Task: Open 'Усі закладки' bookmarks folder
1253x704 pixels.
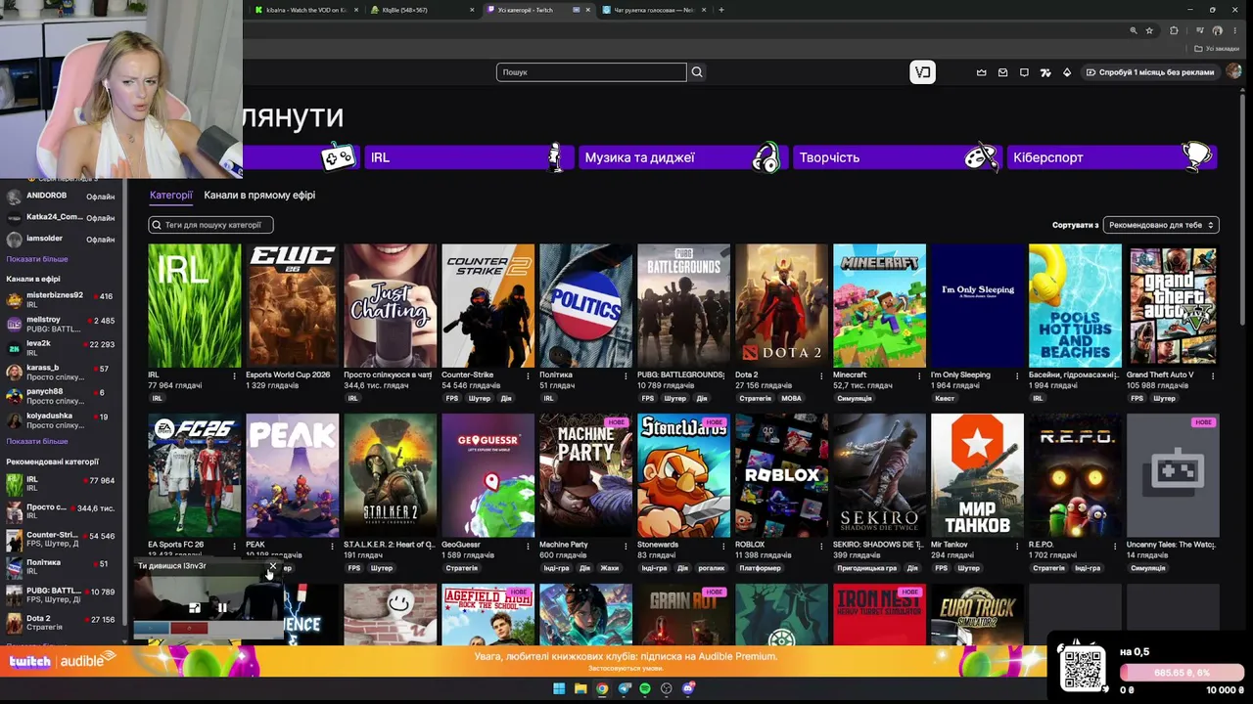Action: [1217, 48]
